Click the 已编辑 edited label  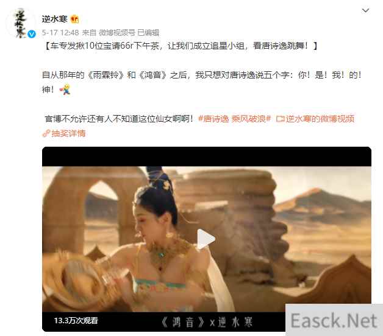(x=148, y=32)
